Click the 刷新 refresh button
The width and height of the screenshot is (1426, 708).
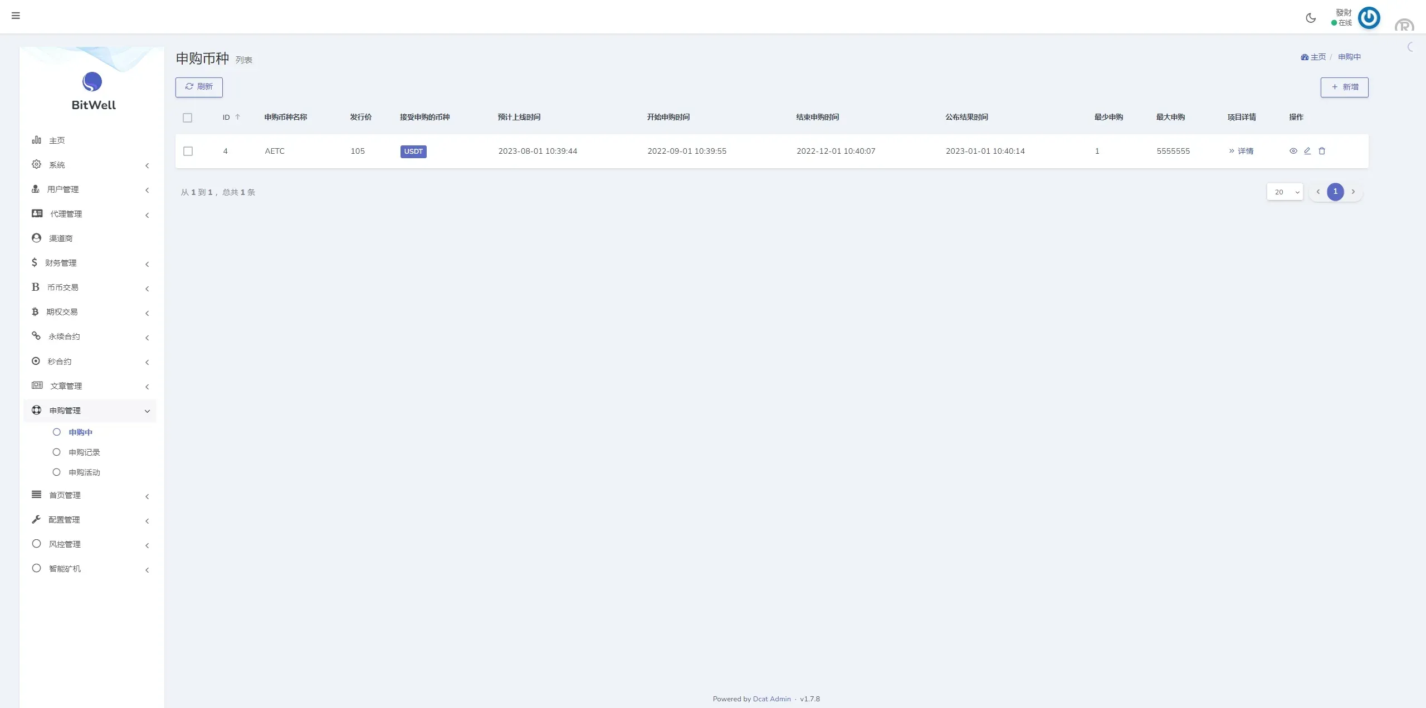coord(199,87)
